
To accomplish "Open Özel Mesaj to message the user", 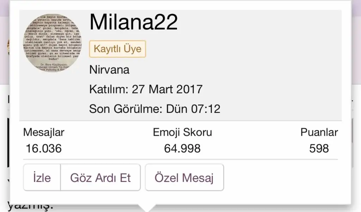I will coord(184,178).
